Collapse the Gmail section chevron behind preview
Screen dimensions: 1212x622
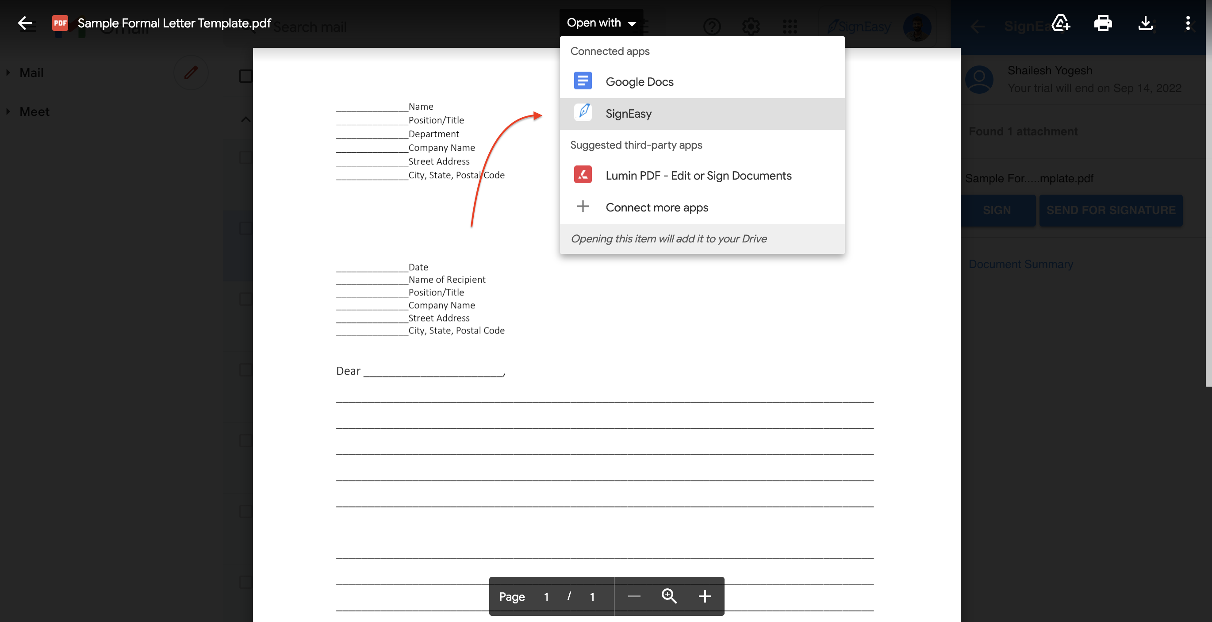(245, 119)
